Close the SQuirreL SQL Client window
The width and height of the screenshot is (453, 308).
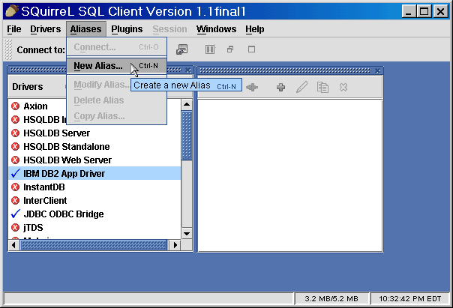click(x=440, y=11)
